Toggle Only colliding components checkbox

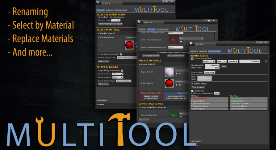[122, 70]
